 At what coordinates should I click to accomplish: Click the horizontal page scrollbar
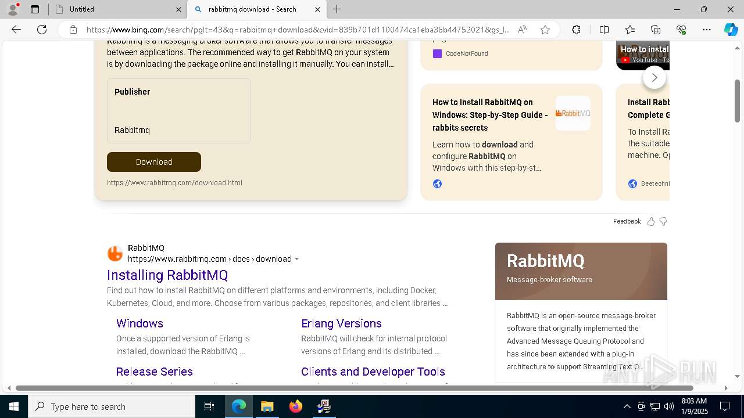(355, 388)
